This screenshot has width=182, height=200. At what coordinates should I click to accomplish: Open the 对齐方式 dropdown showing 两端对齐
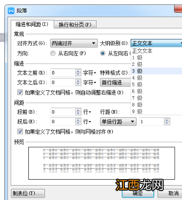[74, 43]
